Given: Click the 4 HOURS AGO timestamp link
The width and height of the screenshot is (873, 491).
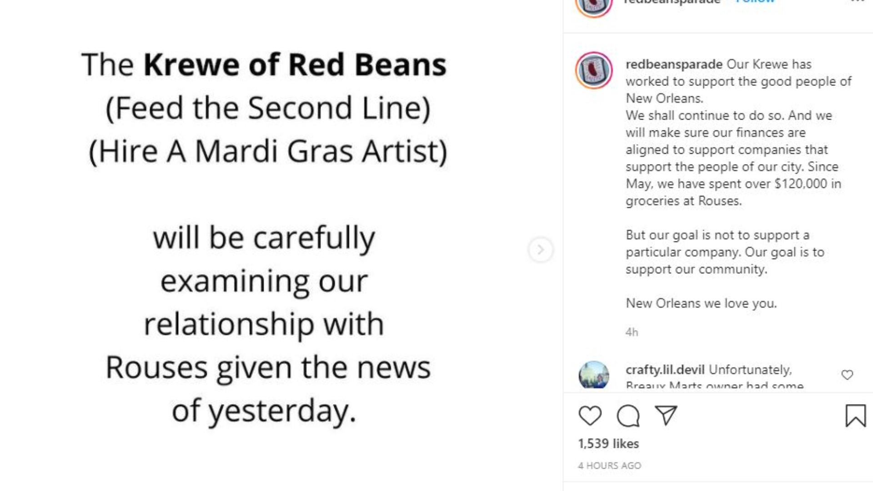Looking at the screenshot, I should [610, 466].
